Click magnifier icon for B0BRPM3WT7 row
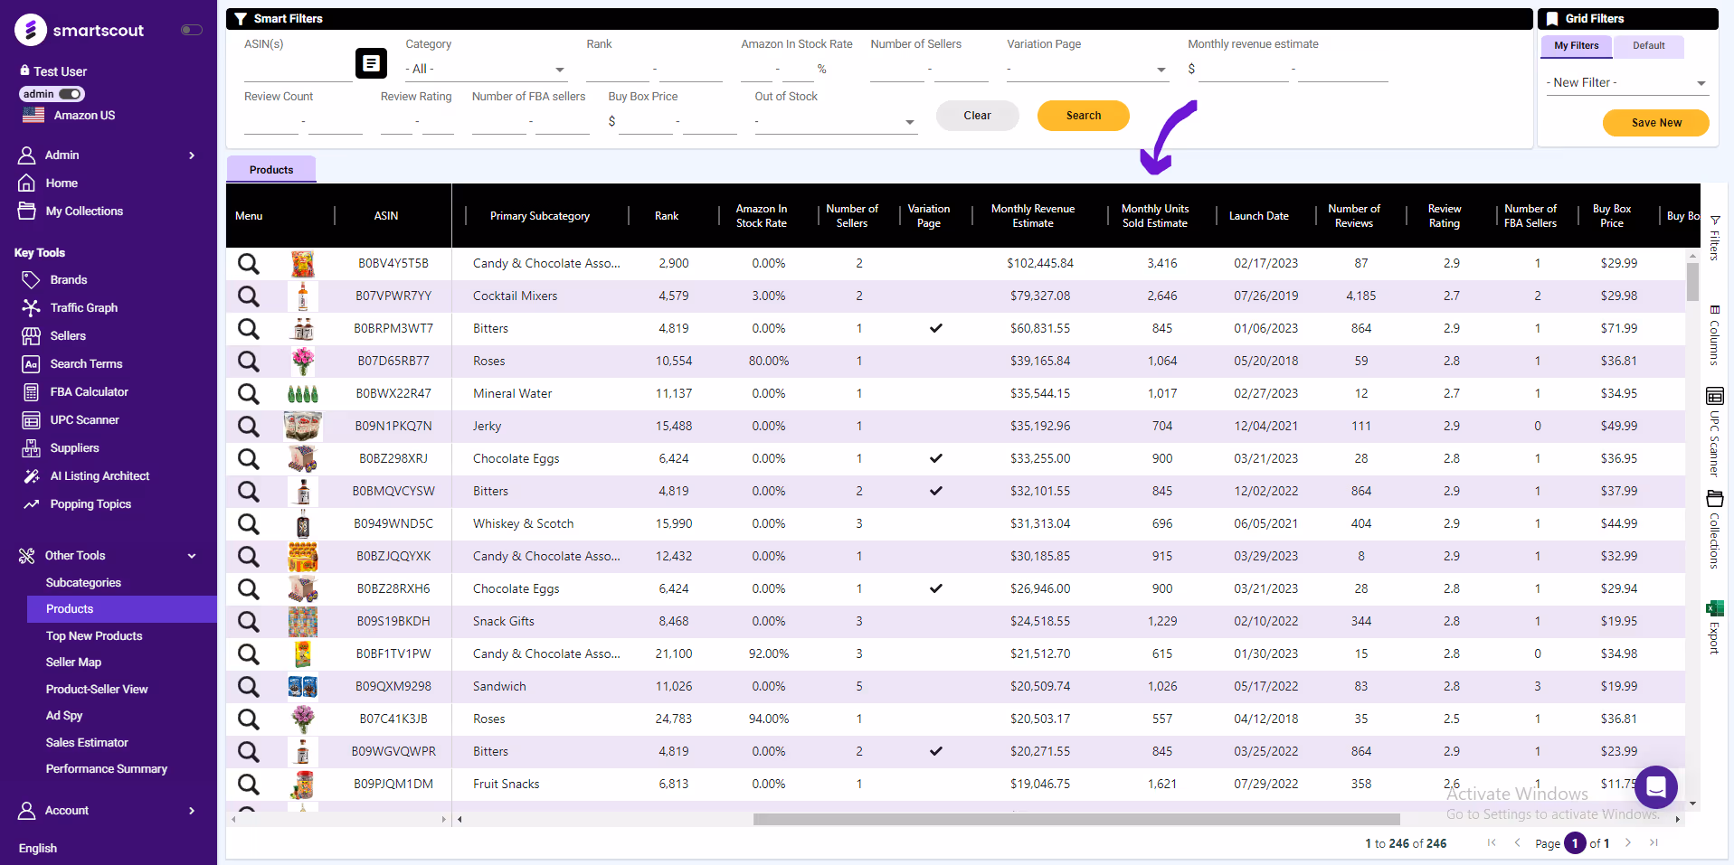The width and height of the screenshot is (1734, 865). pyautogui.click(x=248, y=329)
